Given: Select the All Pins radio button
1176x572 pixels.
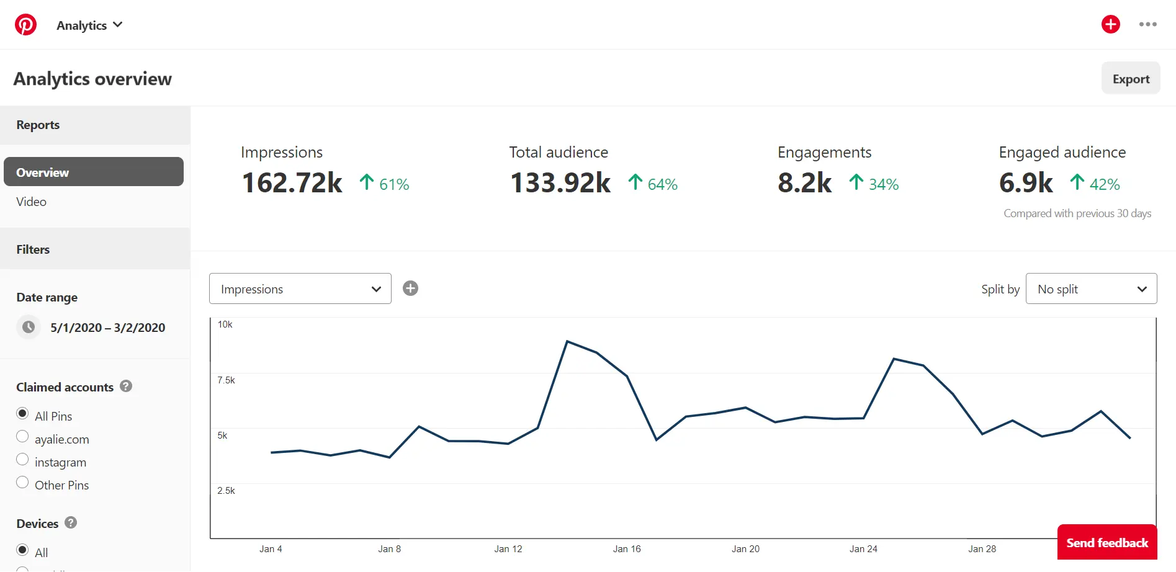Looking at the screenshot, I should click(x=22, y=414).
